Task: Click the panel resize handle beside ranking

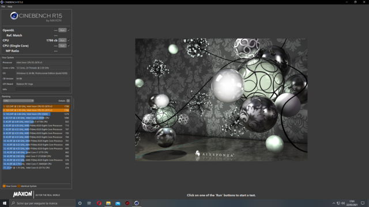Action: point(73,103)
